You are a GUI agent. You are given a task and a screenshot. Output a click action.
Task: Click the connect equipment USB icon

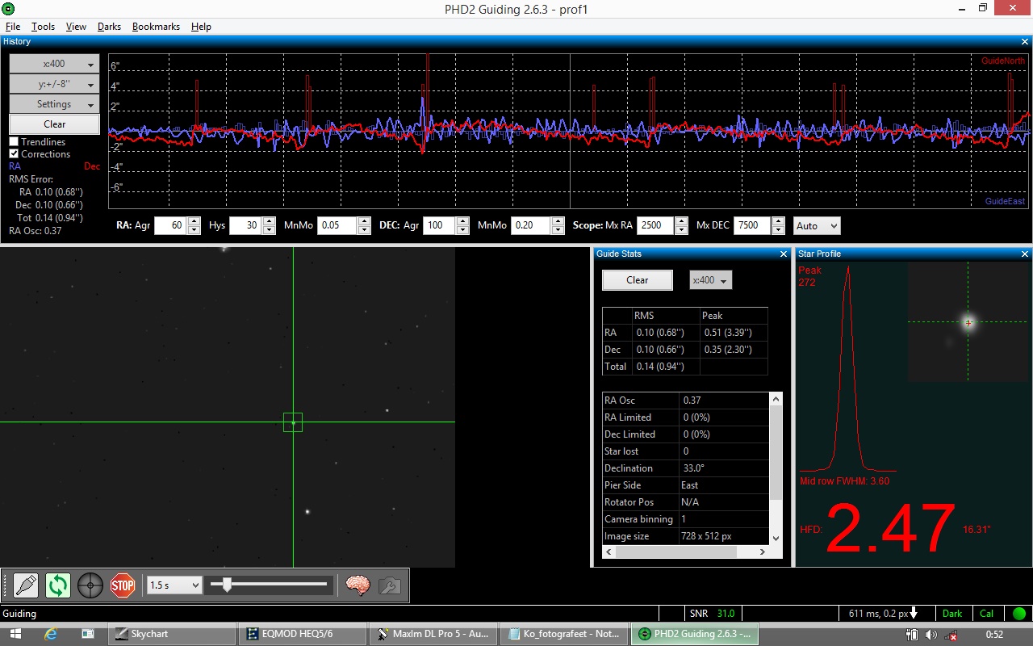[x=26, y=585]
